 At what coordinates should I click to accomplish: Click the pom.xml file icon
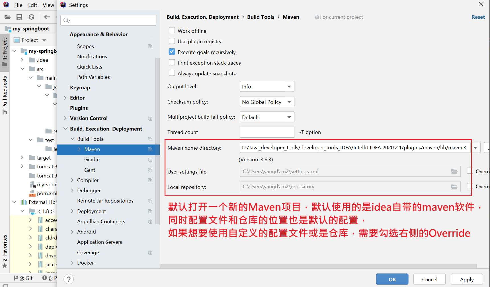[32, 194]
